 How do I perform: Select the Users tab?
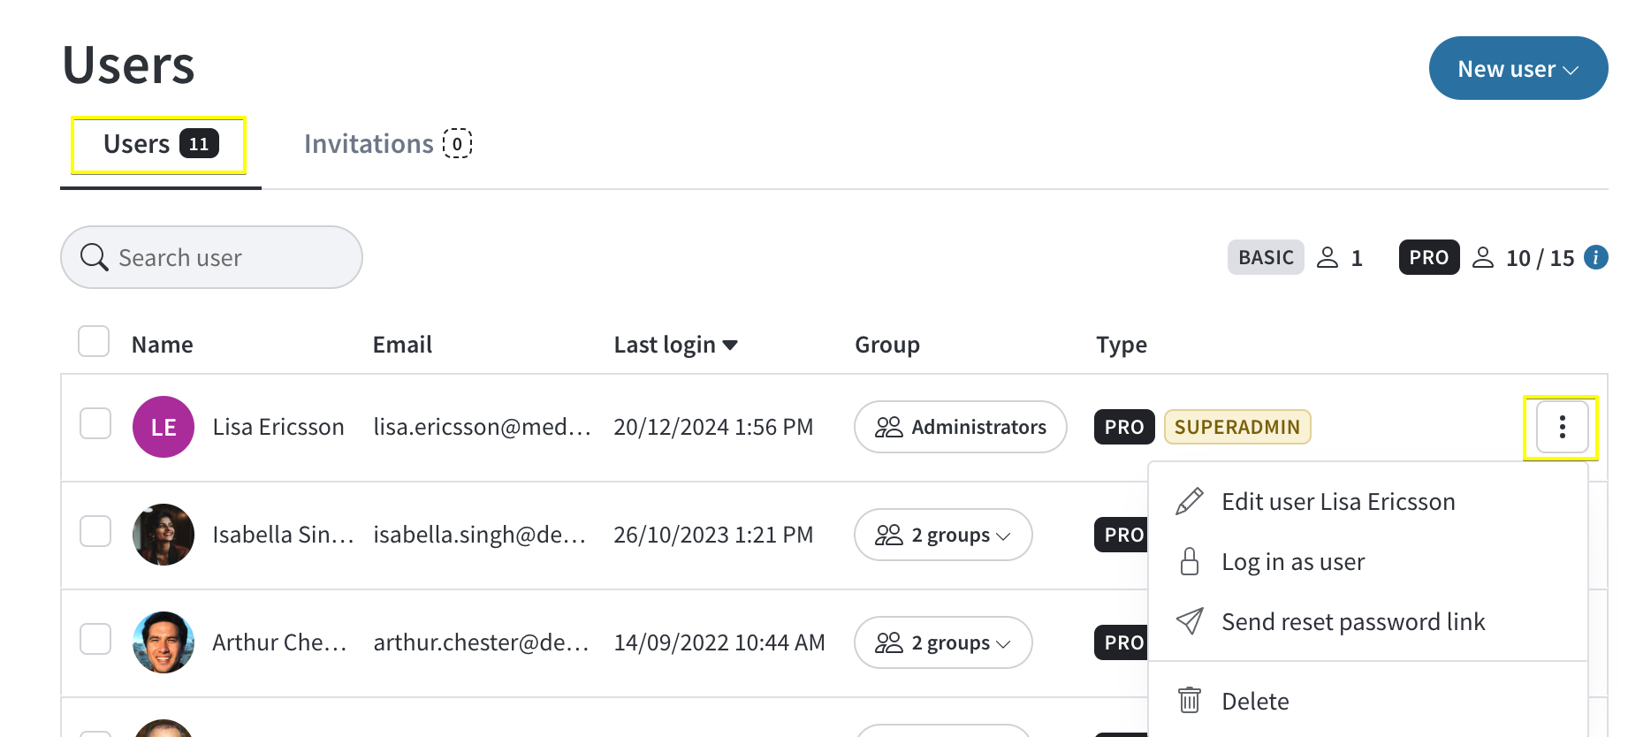click(x=160, y=144)
